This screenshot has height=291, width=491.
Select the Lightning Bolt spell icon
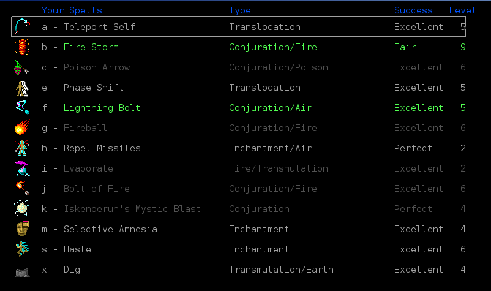pyautogui.click(x=22, y=108)
